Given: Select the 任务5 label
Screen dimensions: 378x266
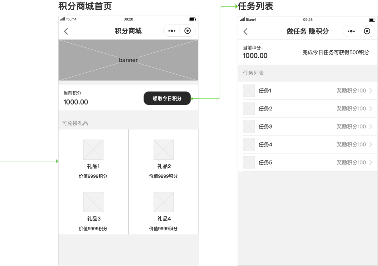Looking at the screenshot, I should click(265, 162).
